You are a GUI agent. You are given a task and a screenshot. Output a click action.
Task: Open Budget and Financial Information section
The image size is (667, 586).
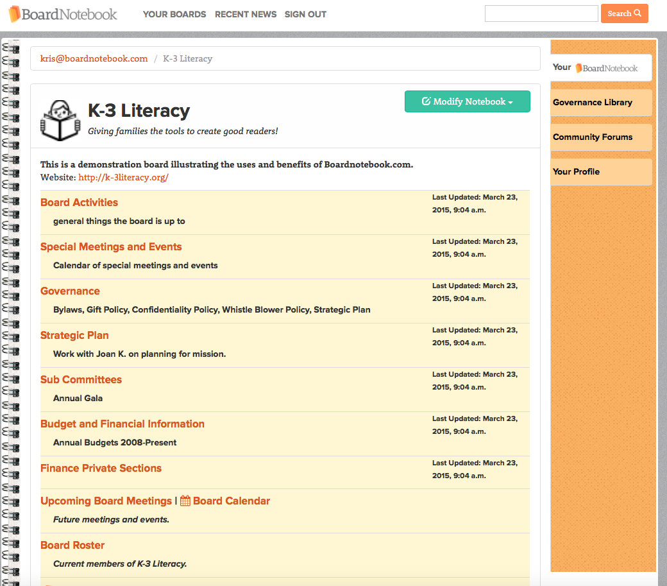coord(122,424)
